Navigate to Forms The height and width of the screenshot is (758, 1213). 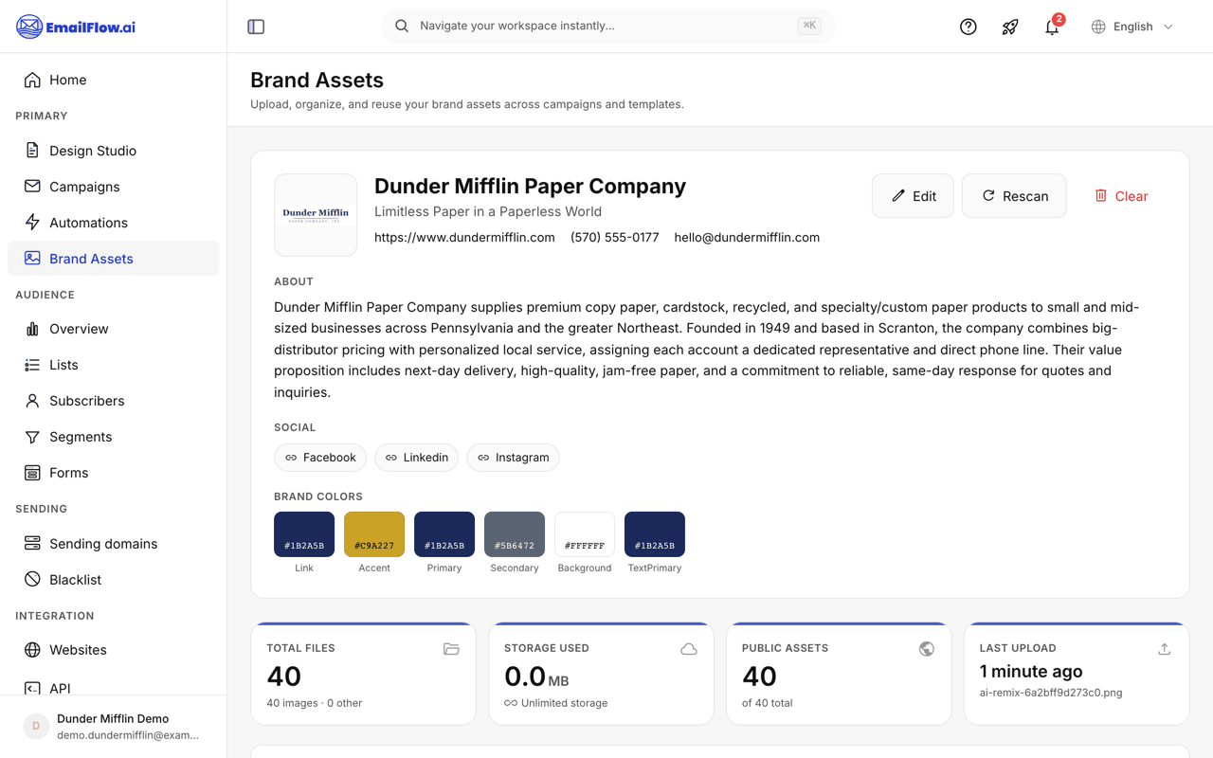(x=114, y=473)
